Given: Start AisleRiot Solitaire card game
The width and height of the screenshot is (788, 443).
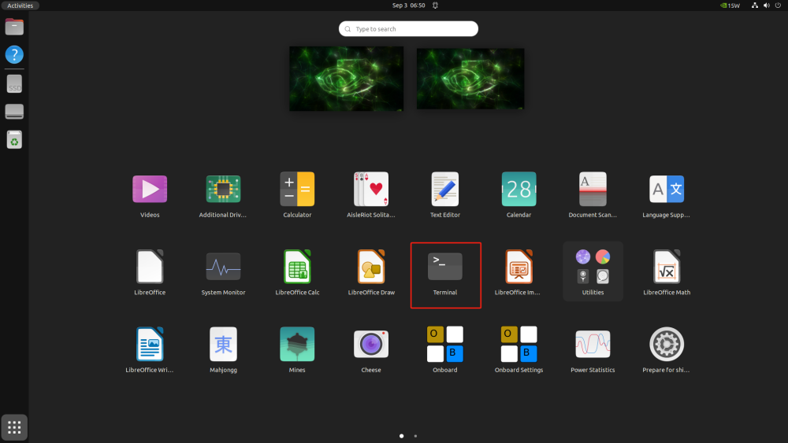Looking at the screenshot, I should click(x=370, y=190).
